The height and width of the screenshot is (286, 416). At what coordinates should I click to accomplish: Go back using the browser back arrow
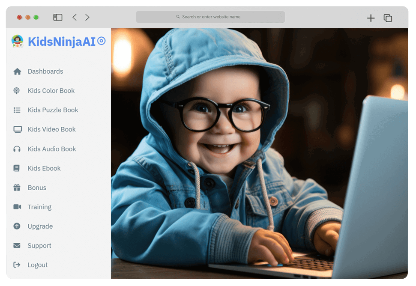pos(75,18)
